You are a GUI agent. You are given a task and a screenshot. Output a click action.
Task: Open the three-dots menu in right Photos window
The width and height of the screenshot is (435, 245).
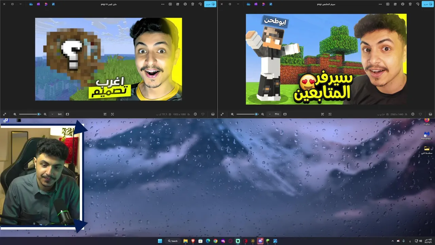click(380, 4)
